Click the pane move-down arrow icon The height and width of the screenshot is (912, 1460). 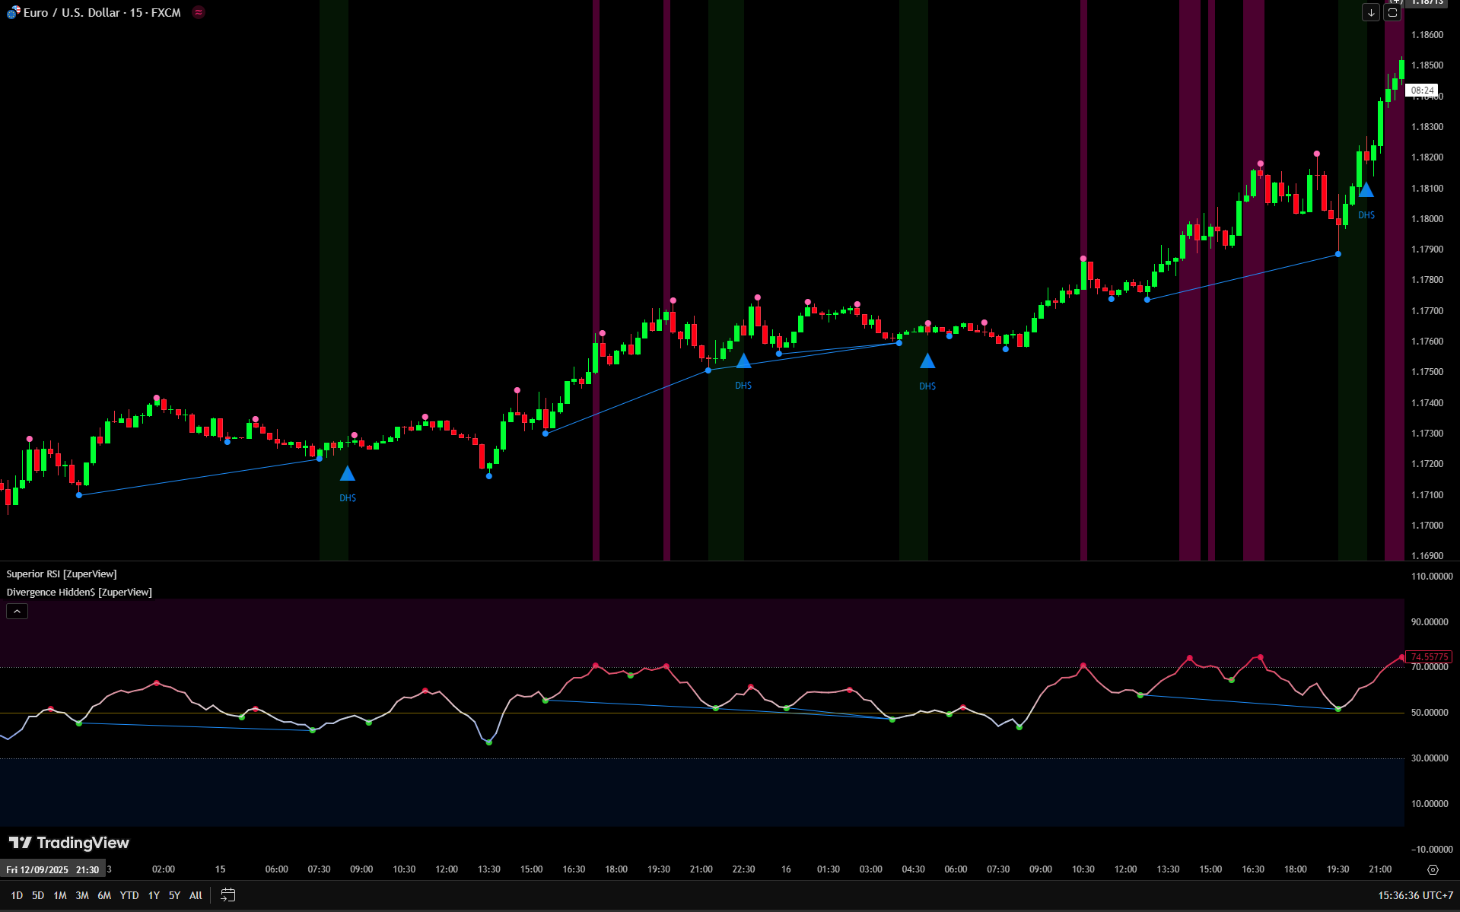pos(1370,12)
